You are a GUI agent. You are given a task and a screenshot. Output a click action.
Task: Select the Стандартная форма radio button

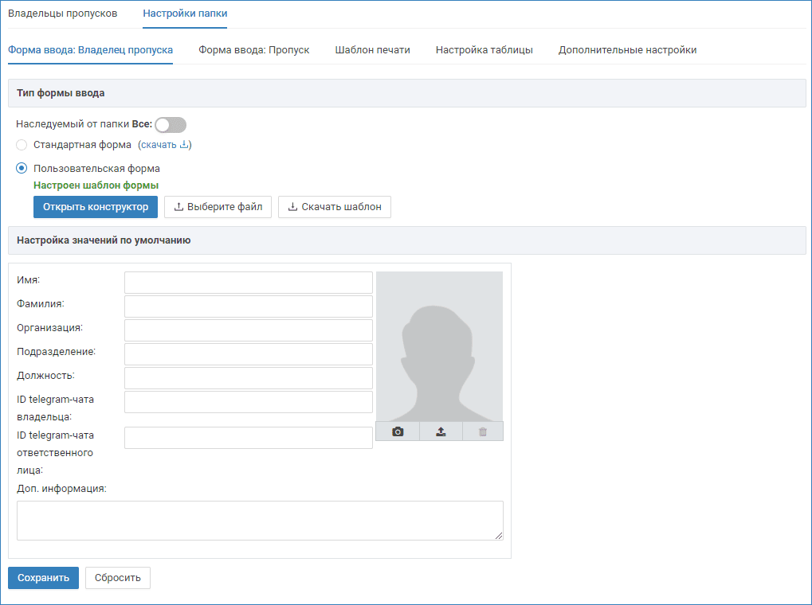pyautogui.click(x=22, y=145)
